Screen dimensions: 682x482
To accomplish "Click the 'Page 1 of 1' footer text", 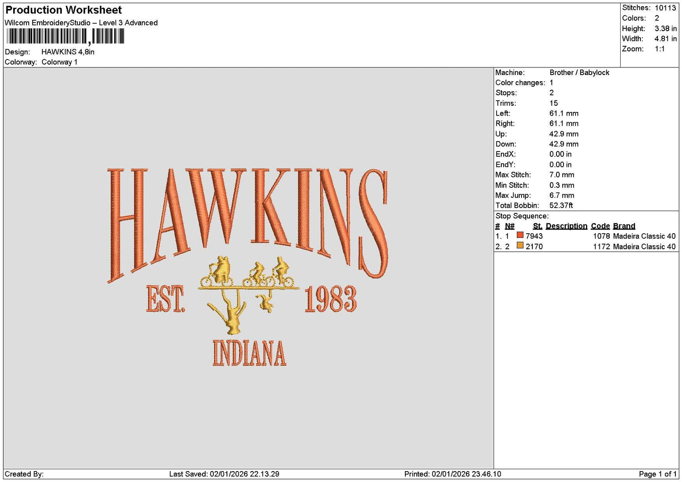I will coord(658,474).
